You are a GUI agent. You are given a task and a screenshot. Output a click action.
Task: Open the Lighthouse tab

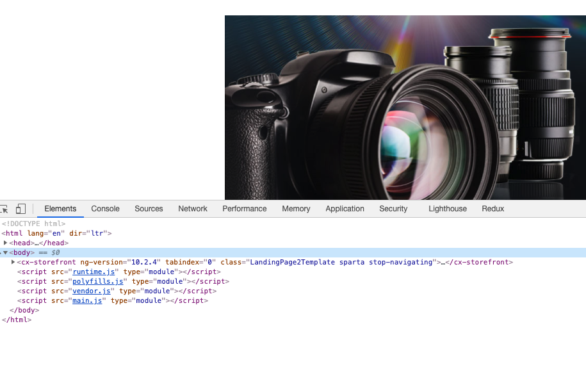(448, 209)
